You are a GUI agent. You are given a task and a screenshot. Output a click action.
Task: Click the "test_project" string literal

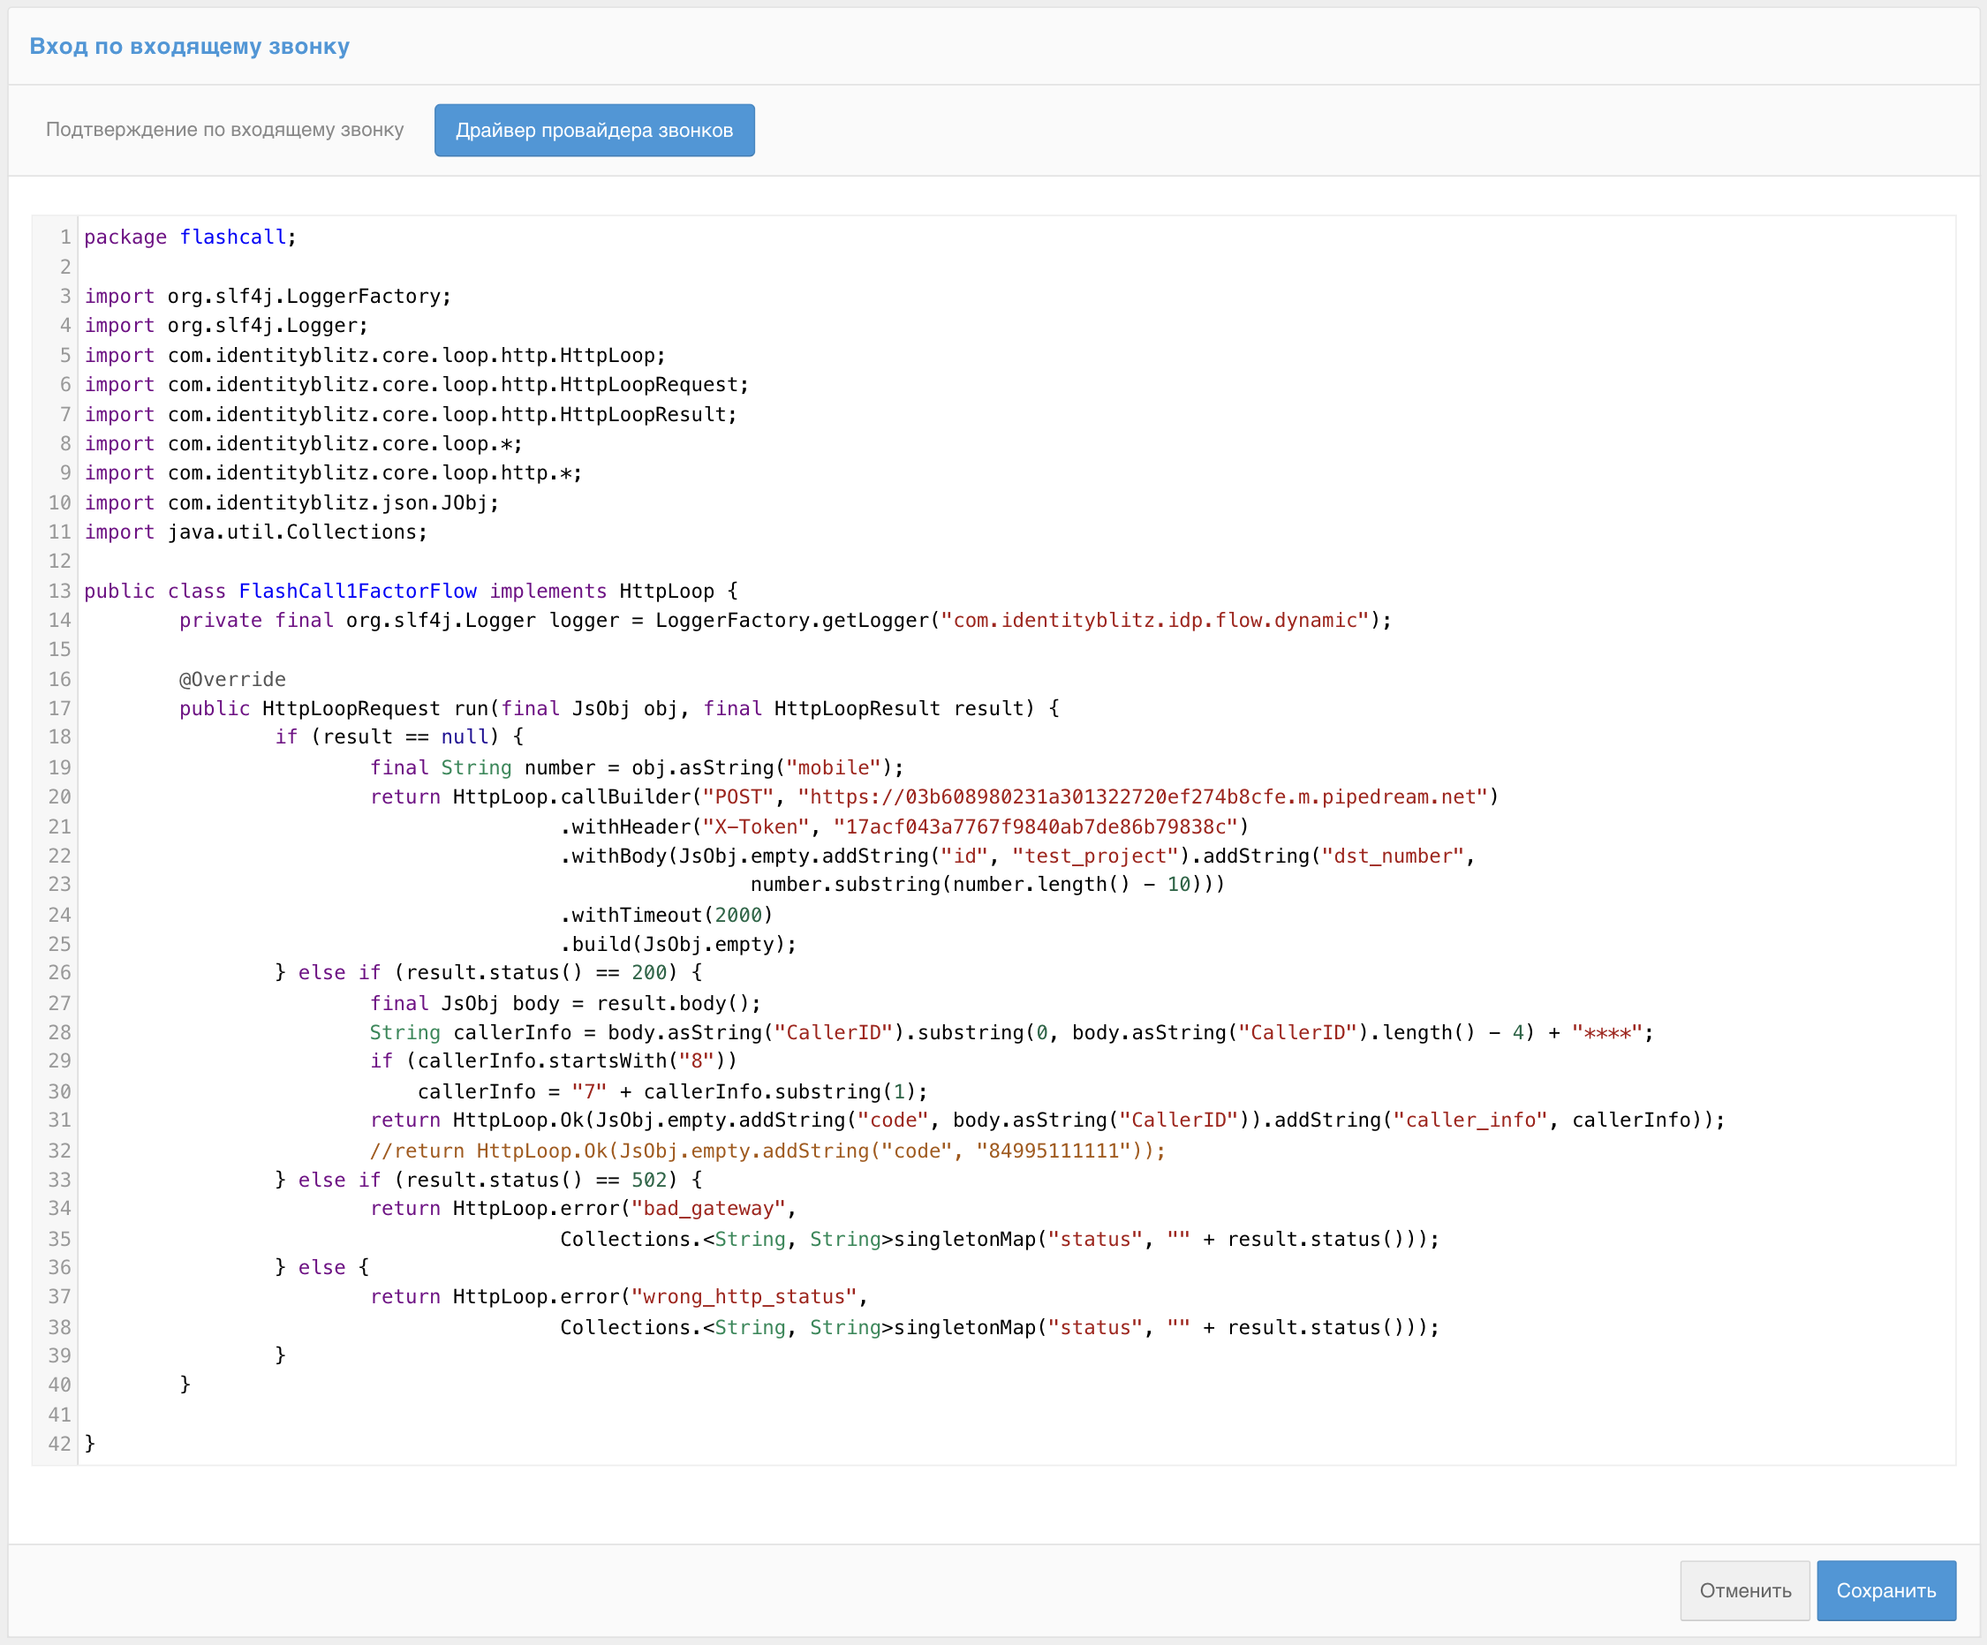1093,856
